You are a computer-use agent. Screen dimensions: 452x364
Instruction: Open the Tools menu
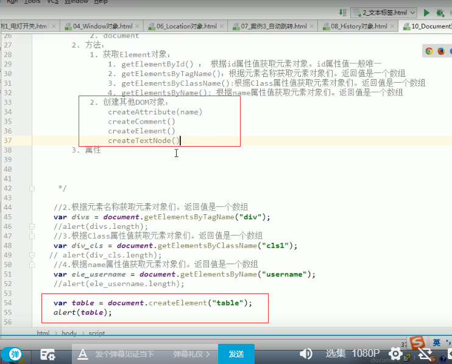(x=32, y=2)
